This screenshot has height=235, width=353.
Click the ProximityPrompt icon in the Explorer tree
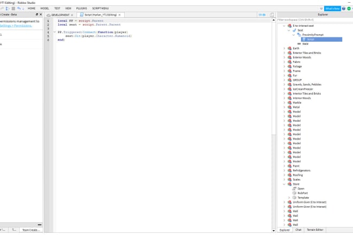point(299,35)
